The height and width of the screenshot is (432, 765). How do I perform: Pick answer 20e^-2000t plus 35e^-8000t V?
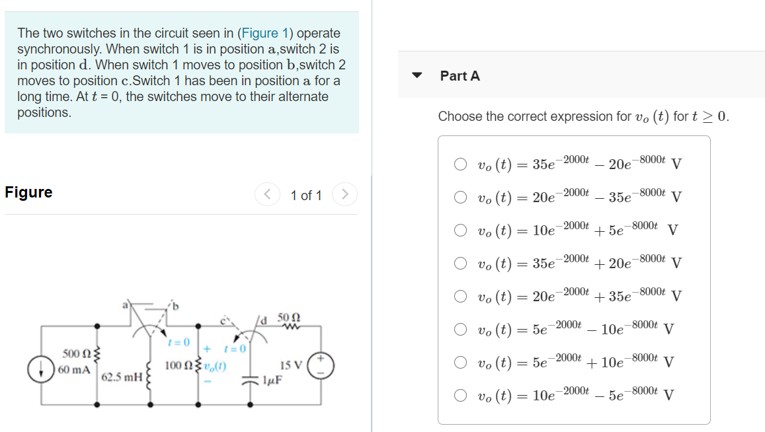click(460, 296)
